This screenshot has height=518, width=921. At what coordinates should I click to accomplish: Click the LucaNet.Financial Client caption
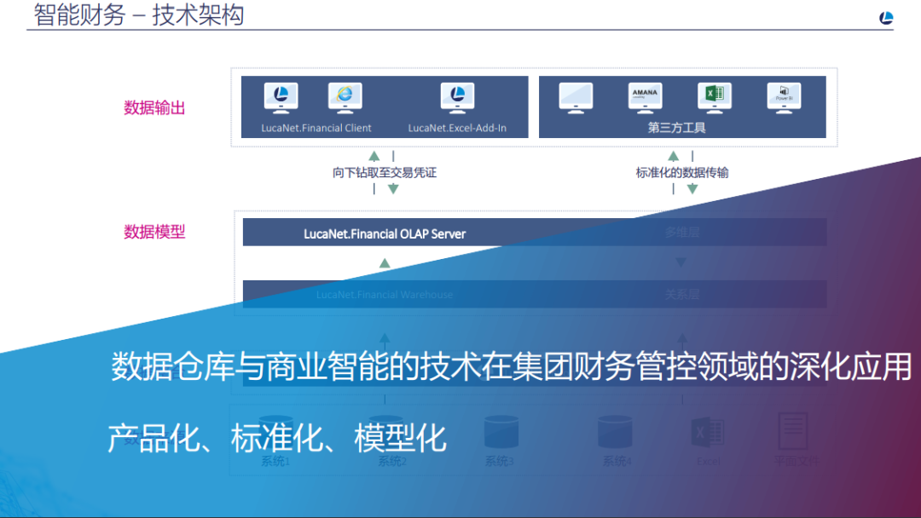tap(316, 128)
